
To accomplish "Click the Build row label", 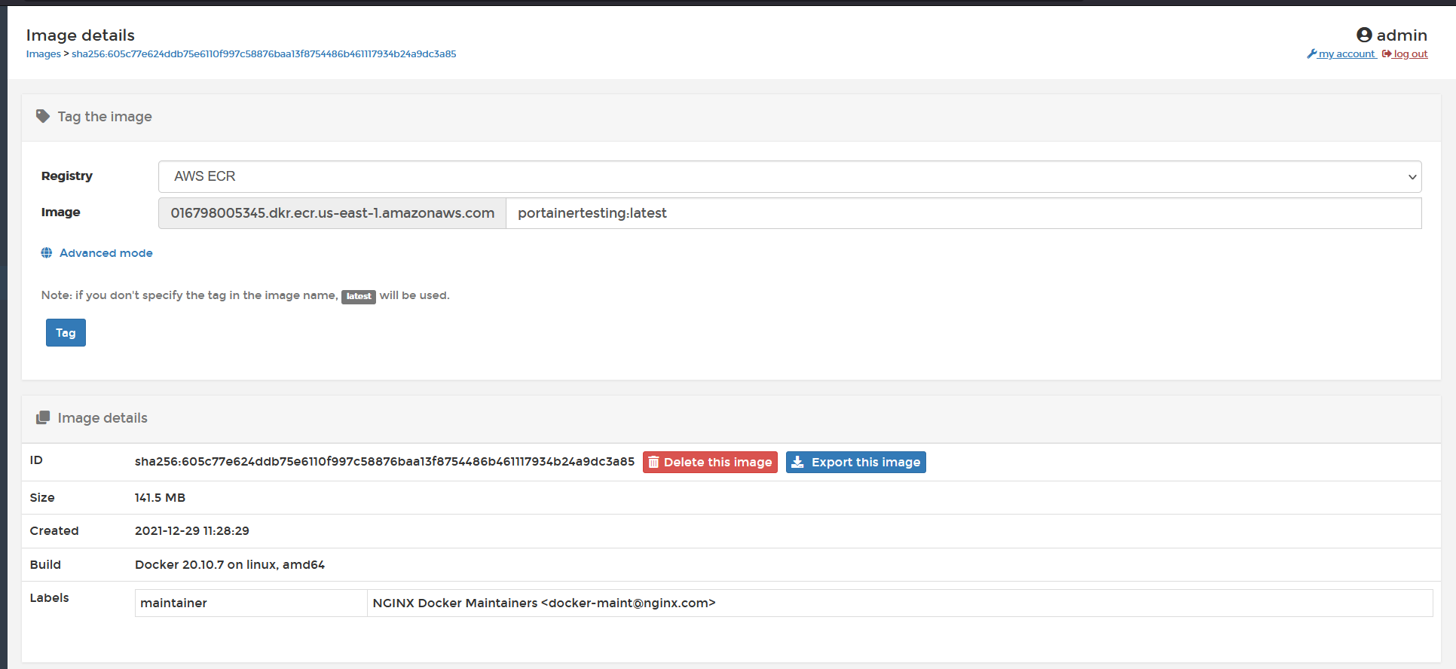I will click(x=45, y=565).
